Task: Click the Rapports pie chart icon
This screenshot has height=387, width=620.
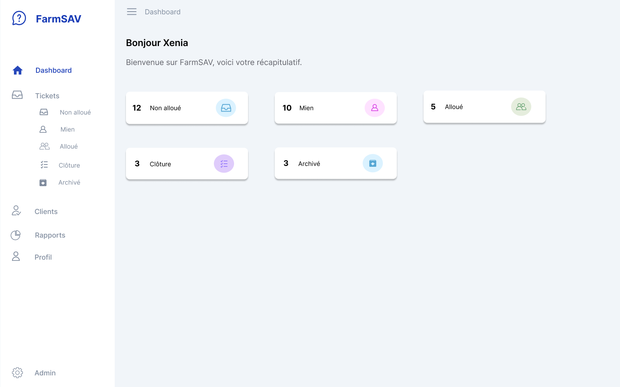Action: (x=15, y=235)
